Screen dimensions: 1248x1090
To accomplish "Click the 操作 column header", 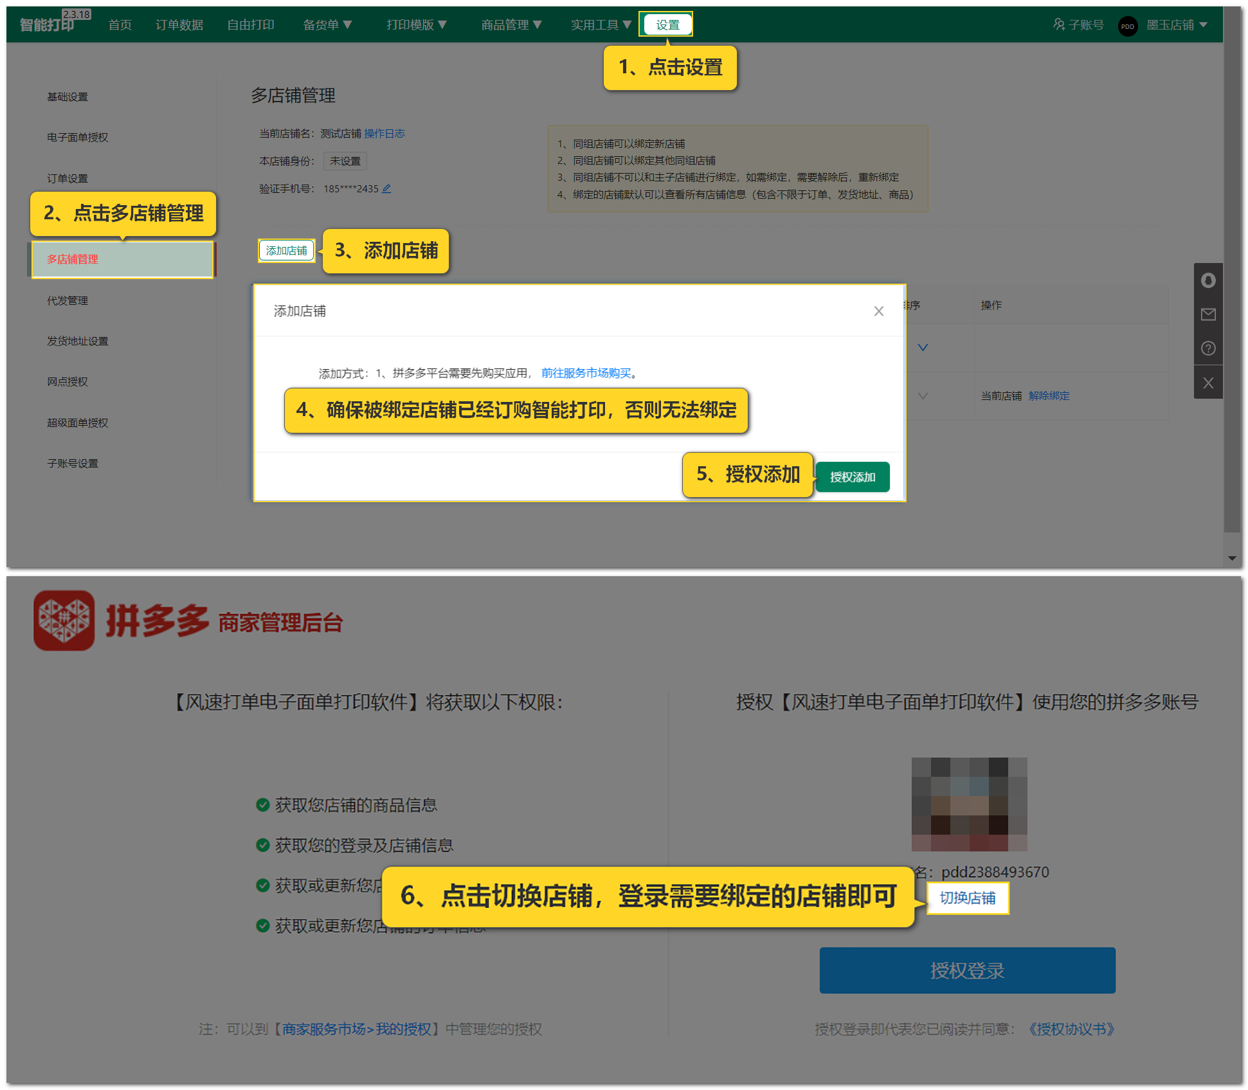I will click(991, 305).
